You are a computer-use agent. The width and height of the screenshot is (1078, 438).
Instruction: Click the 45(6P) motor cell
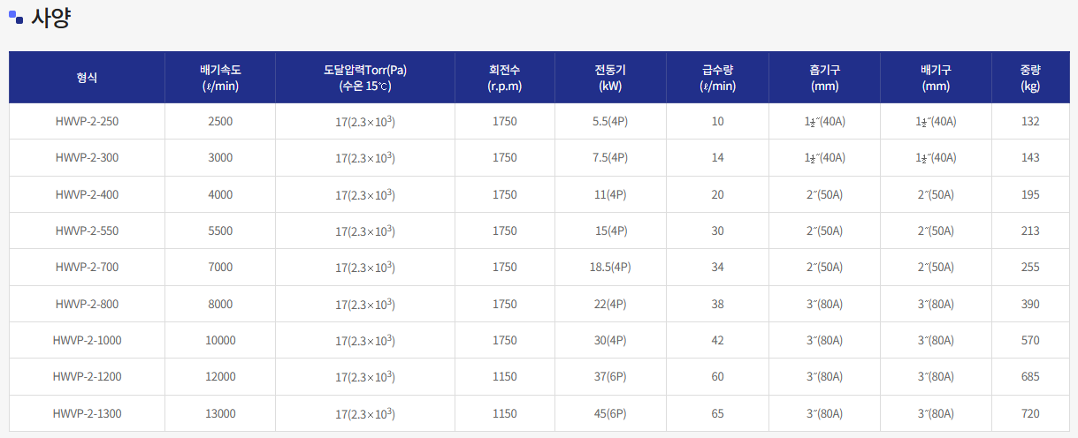pyautogui.click(x=610, y=413)
